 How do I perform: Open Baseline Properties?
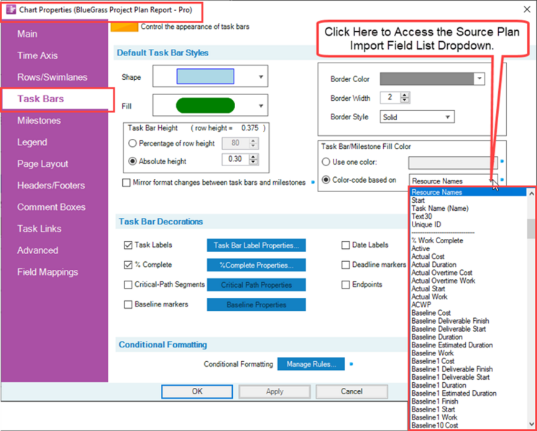point(256,304)
